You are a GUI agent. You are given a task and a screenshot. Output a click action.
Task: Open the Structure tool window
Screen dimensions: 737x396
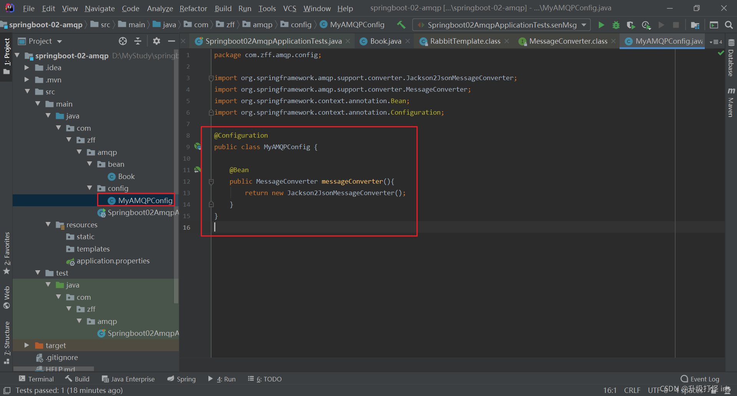pyautogui.click(x=7, y=342)
